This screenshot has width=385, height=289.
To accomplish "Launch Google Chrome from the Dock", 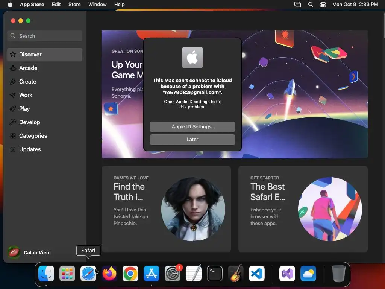I will point(130,274).
